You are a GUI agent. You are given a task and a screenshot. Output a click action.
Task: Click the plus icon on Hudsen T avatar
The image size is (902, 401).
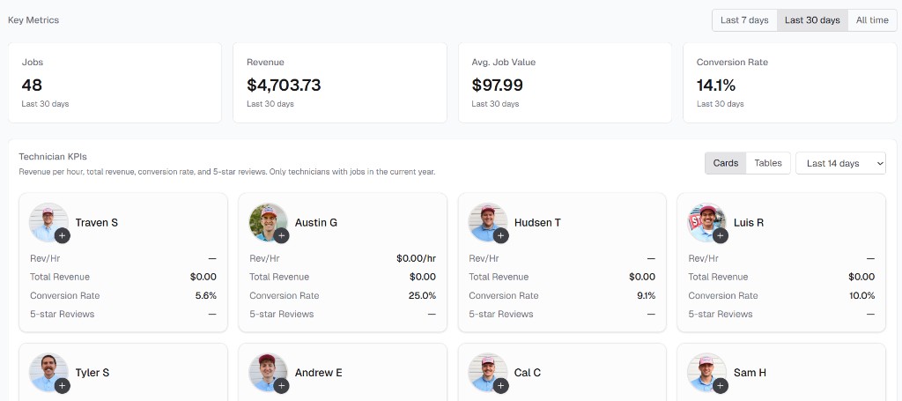pos(500,235)
